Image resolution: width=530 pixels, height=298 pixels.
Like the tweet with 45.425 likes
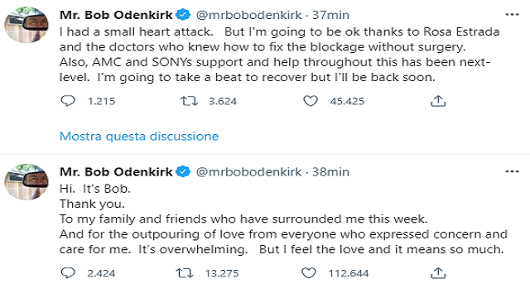click(x=311, y=101)
